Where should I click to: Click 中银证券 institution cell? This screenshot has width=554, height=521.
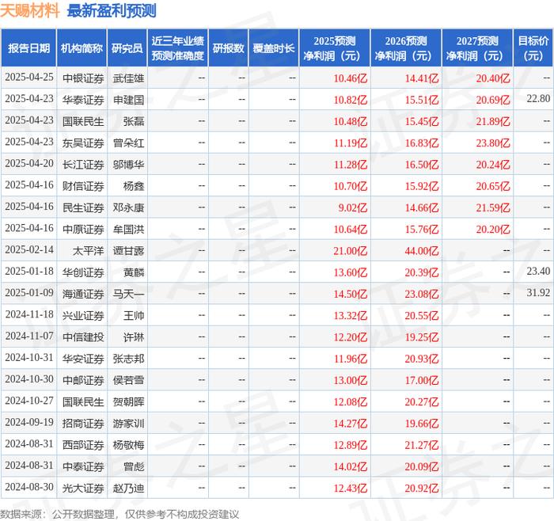83,78
